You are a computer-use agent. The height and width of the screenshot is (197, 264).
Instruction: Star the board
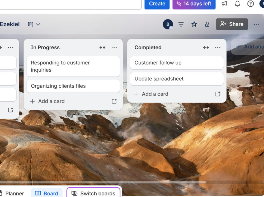point(194,24)
